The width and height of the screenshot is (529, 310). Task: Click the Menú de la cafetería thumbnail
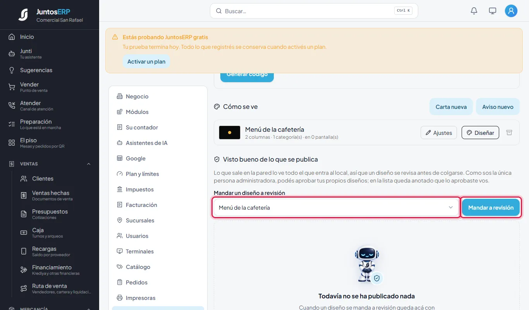pyautogui.click(x=230, y=133)
